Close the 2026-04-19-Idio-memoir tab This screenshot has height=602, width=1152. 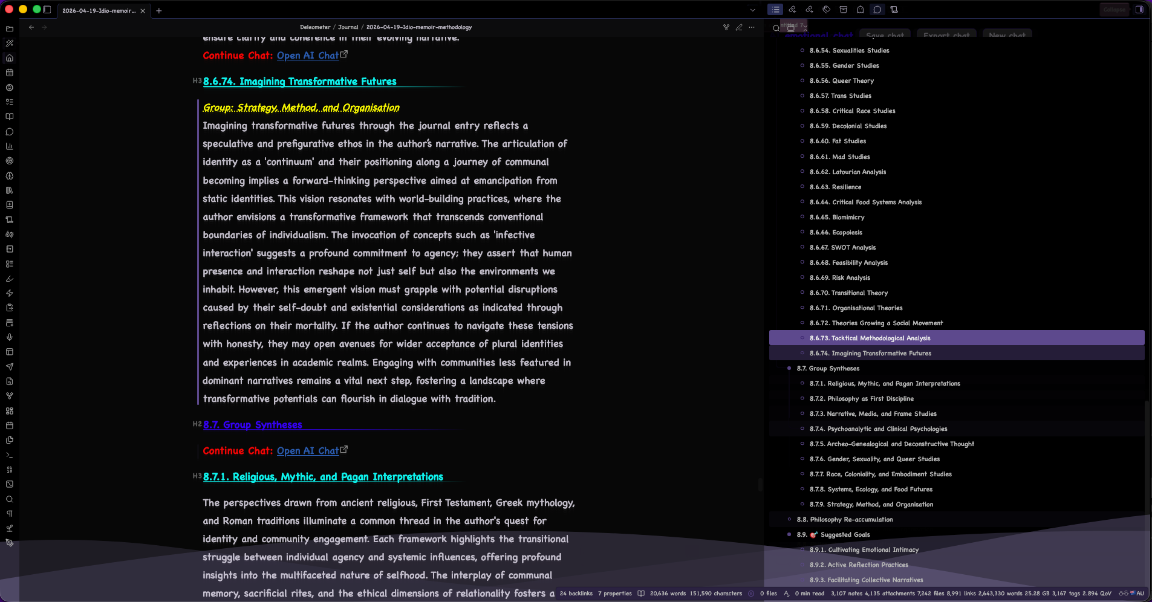click(x=143, y=11)
